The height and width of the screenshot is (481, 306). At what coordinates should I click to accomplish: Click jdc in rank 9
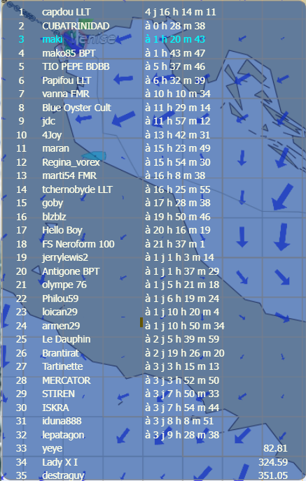[48, 121]
